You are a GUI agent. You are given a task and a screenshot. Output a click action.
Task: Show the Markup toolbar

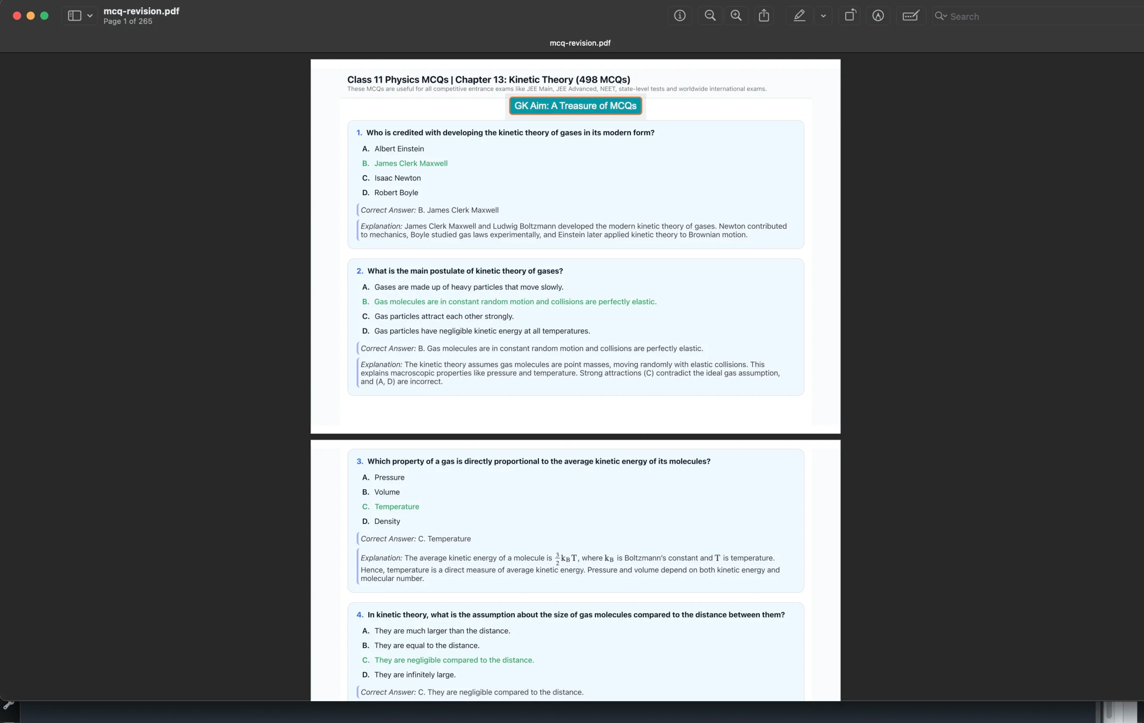[x=878, y=16]
